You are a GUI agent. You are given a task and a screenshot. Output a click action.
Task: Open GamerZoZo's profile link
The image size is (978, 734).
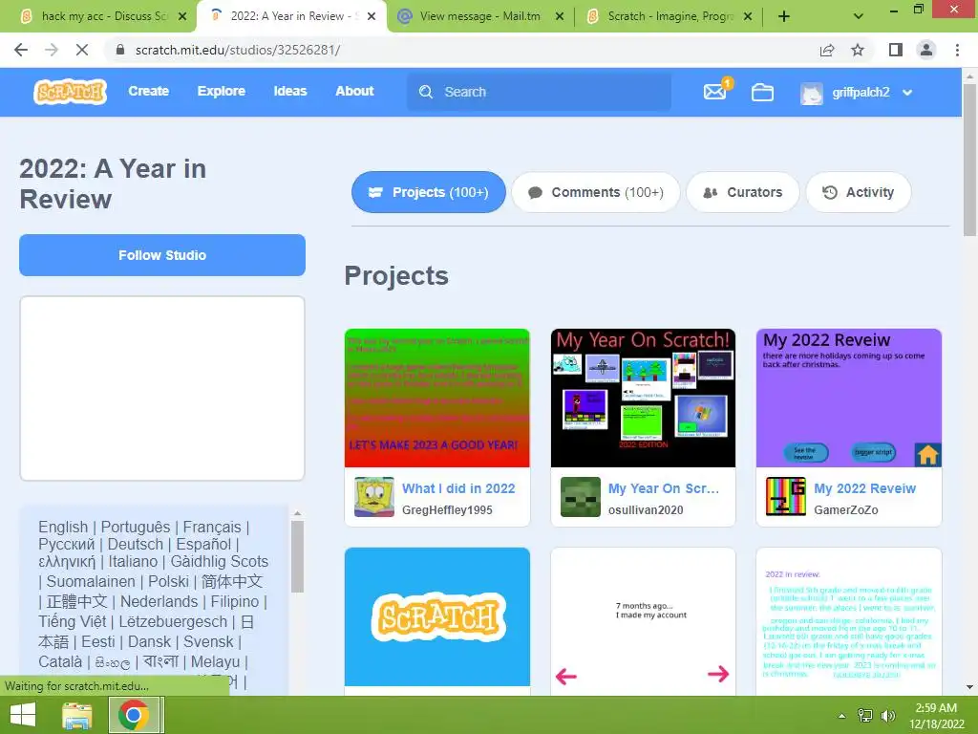[846, 510]
